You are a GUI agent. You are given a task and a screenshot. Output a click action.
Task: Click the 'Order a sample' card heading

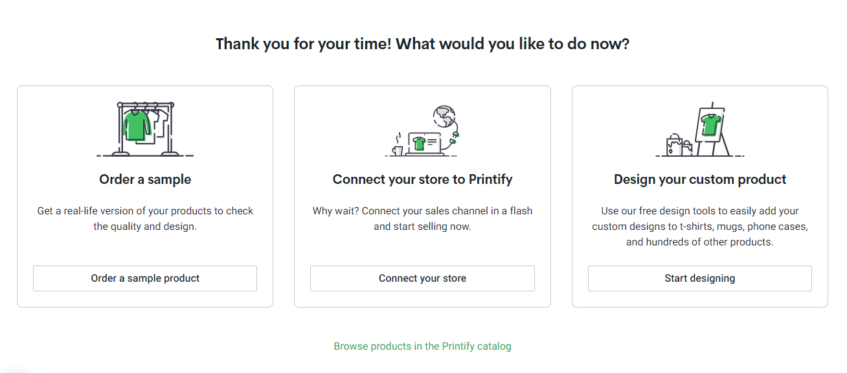tap(145, 179)
